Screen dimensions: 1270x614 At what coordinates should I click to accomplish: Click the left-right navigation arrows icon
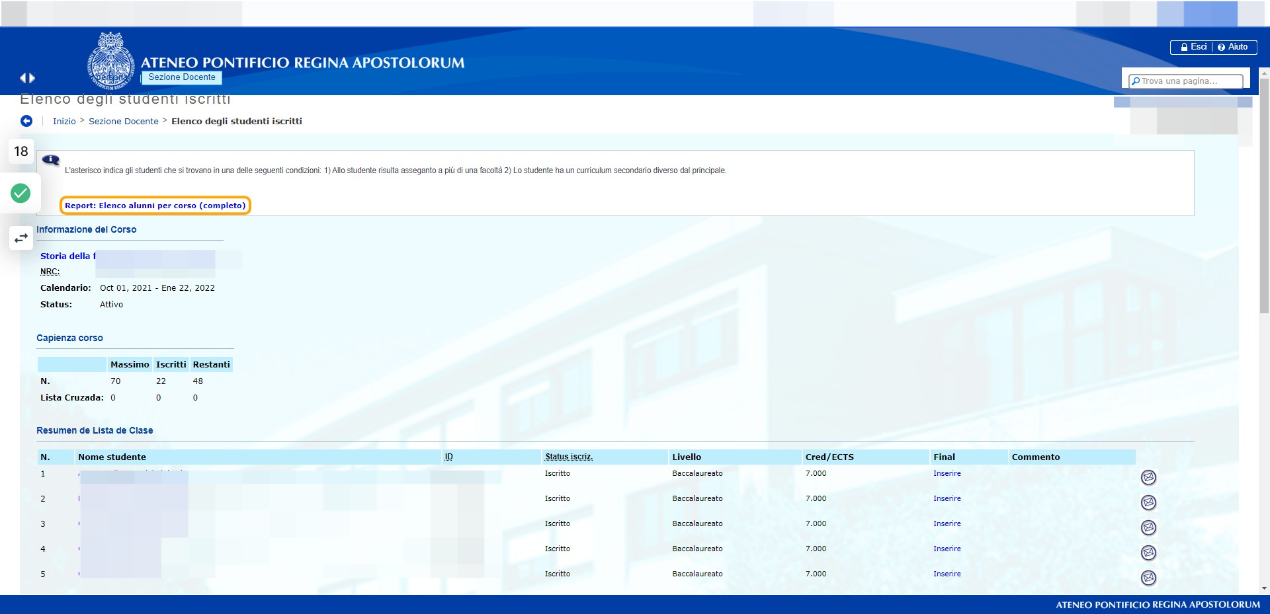point(27,78)
